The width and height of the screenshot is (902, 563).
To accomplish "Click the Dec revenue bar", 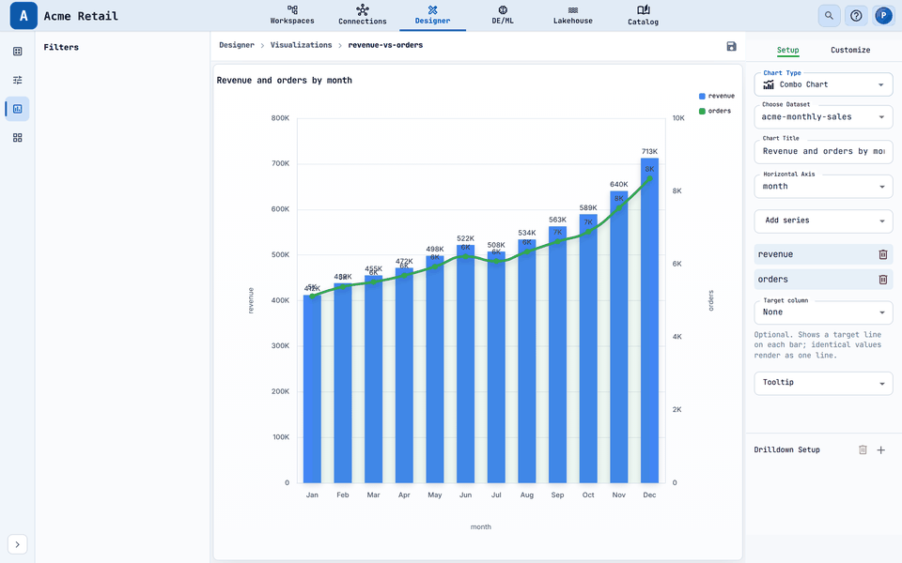I will 649,320.
